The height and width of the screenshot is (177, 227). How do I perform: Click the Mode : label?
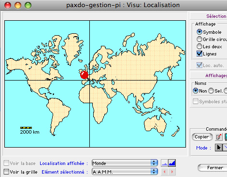click(203, 148)
